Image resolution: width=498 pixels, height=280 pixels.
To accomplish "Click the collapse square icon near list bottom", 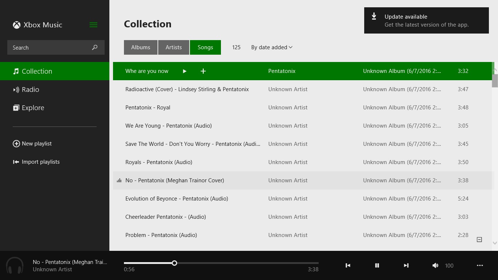I will click(x=479, y=240).
